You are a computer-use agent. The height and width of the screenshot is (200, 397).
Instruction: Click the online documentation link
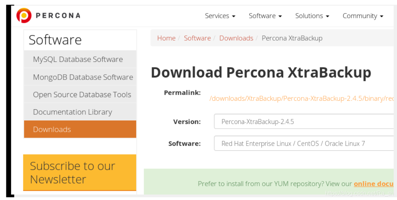pos(374,184)
